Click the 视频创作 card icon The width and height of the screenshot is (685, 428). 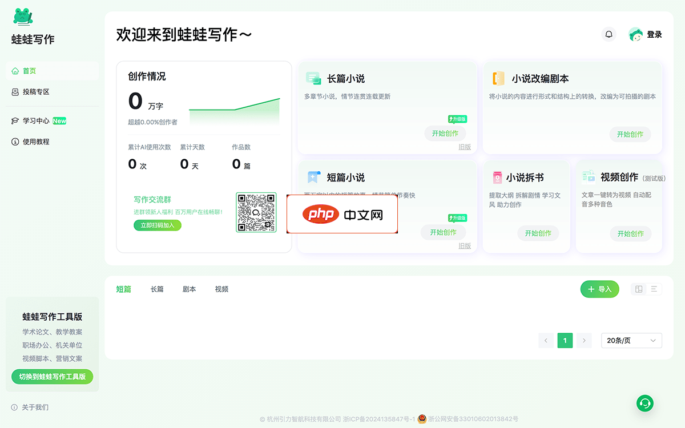[589, 176]
